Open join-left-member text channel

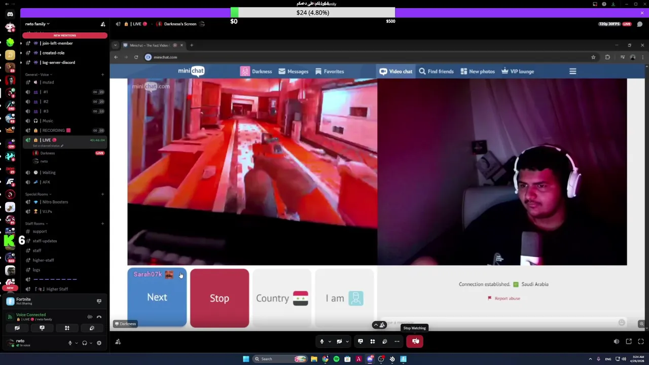64,43
